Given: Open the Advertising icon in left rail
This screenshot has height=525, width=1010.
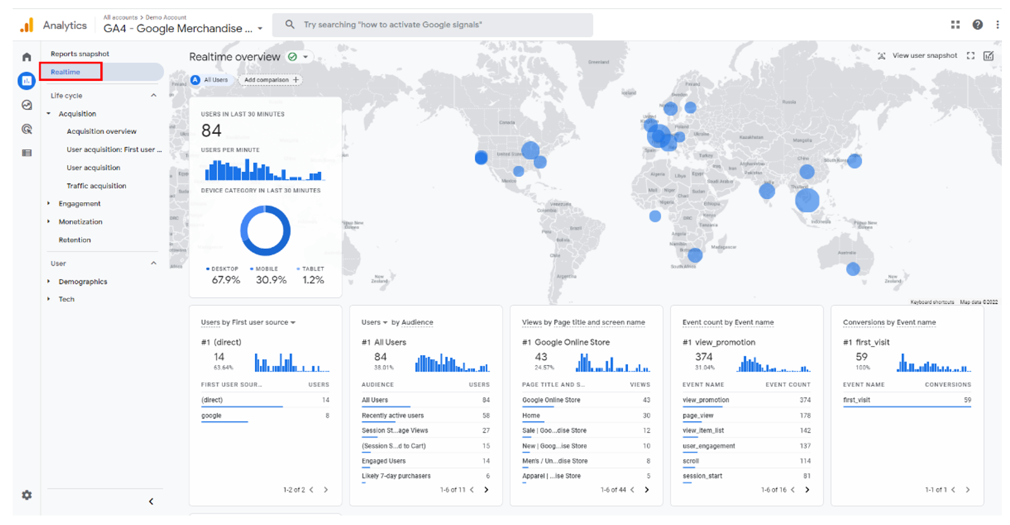Looking at the screenshot, I should tap(27, 129).
